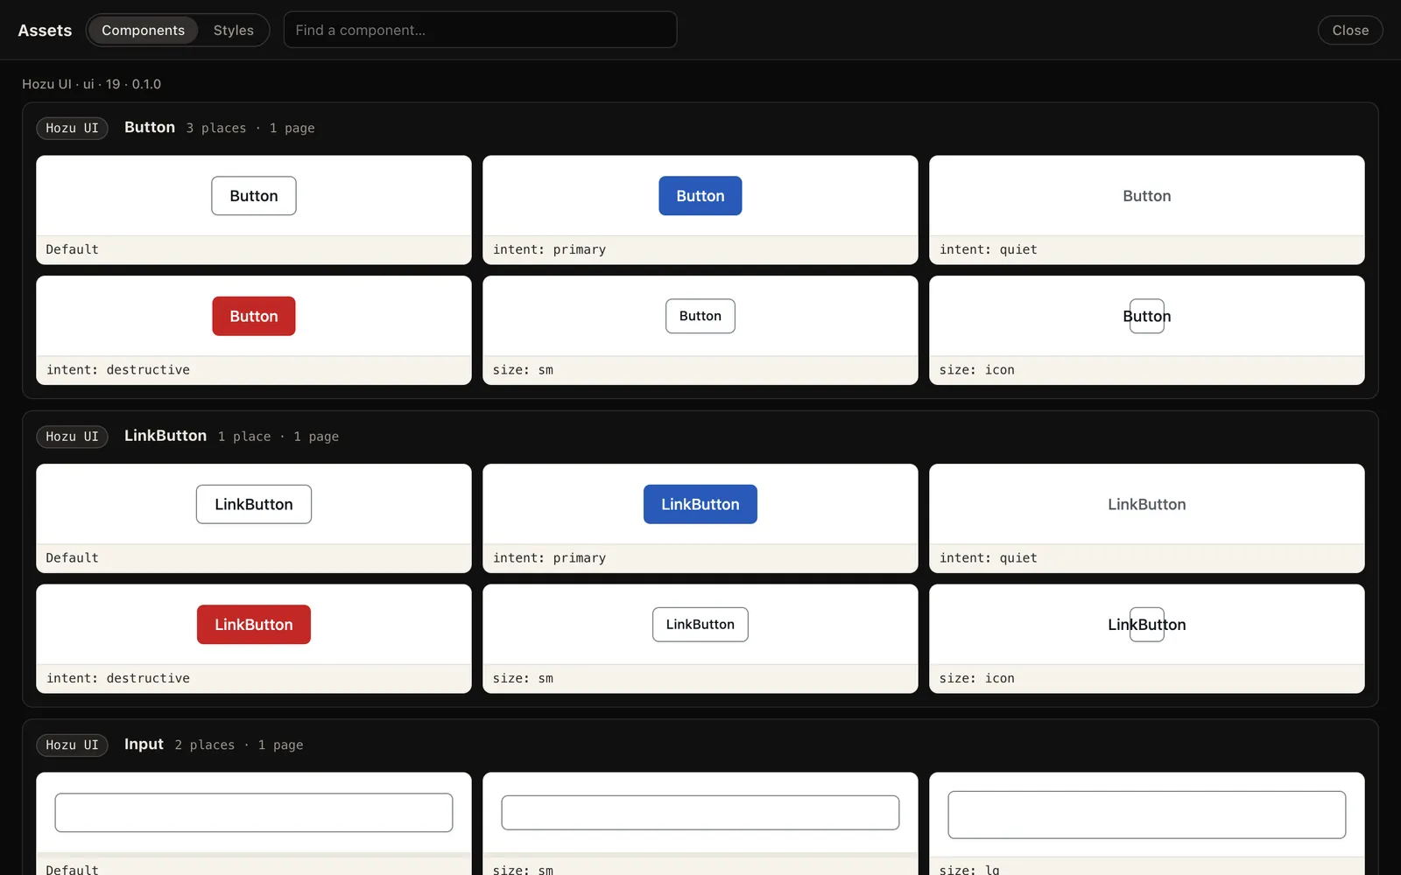Click the '1 place · 1 page' usage text
Viewport: 1401px width, 875px height.
(x=278, y=436)
